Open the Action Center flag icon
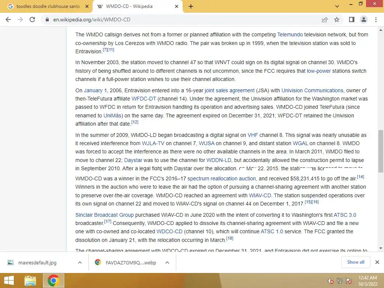This screenshot has height=288, width=384. coord(349,280)
